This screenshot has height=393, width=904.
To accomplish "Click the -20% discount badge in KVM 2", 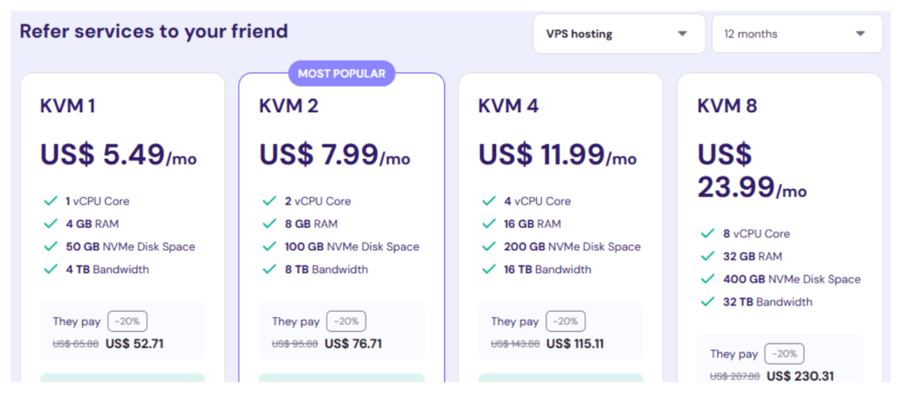I will 346,321.
